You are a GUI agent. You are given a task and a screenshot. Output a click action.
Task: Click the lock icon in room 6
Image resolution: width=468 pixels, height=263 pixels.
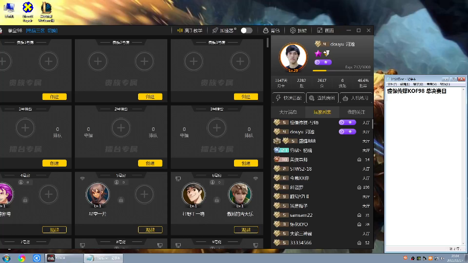coord(216,200)
